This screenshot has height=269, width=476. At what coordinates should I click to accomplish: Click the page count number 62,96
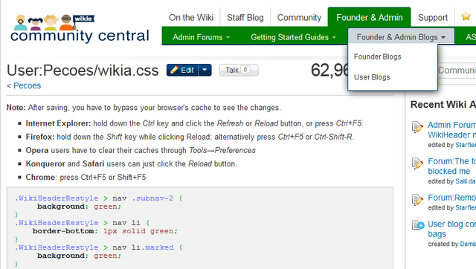pos(329,71)
